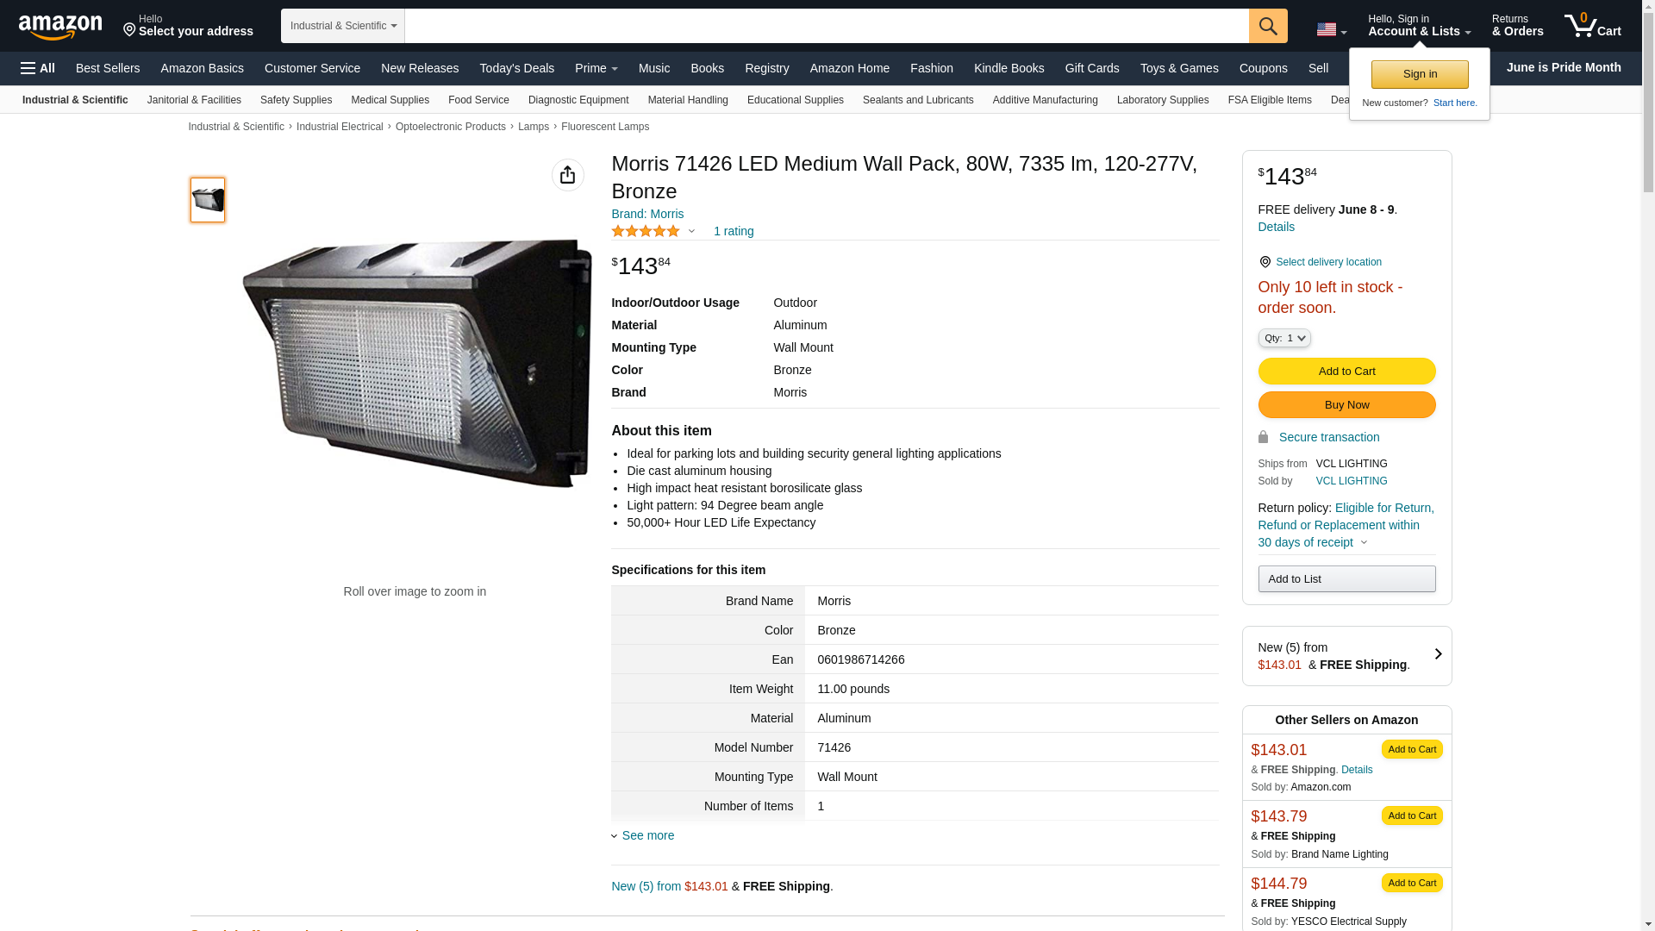Click the magnifying glass search button
The image size is (1655, 931).
pos(1267,26)
